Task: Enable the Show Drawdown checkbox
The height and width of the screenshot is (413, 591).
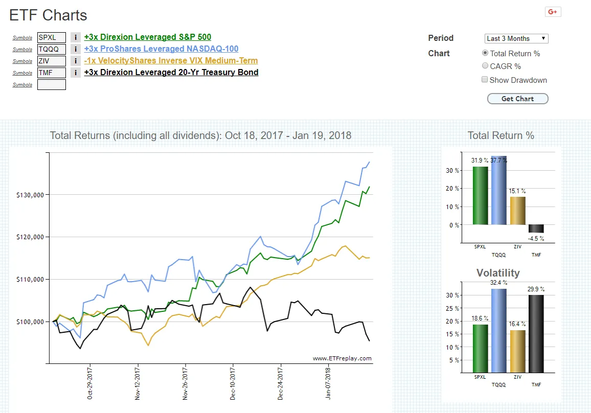Action: click(x=485, y=79)
